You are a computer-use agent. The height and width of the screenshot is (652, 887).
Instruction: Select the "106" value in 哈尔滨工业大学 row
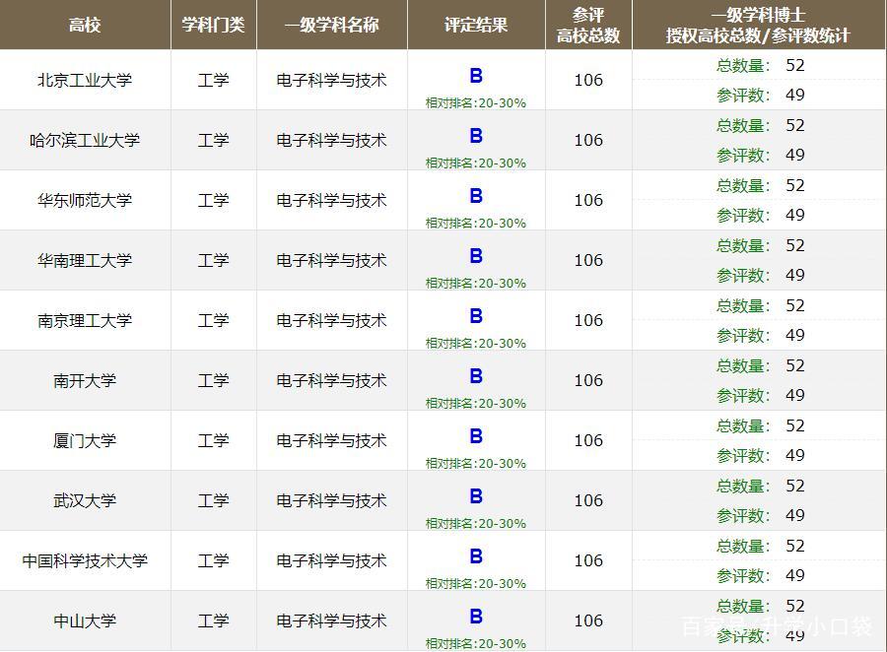[588, 140]
